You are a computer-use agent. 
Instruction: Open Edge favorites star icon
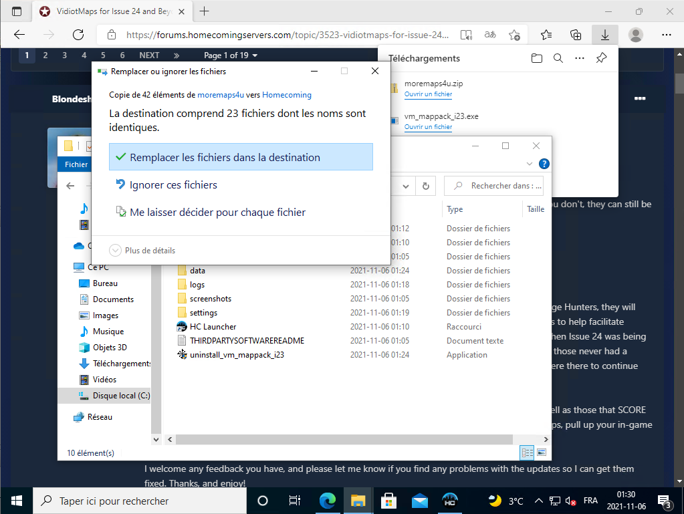coord(546,35)
